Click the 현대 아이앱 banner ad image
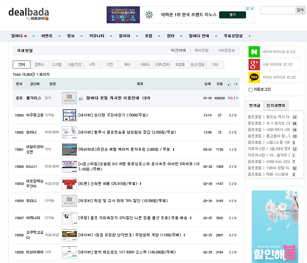Screen dimensions: 307x263 (123, 15)
